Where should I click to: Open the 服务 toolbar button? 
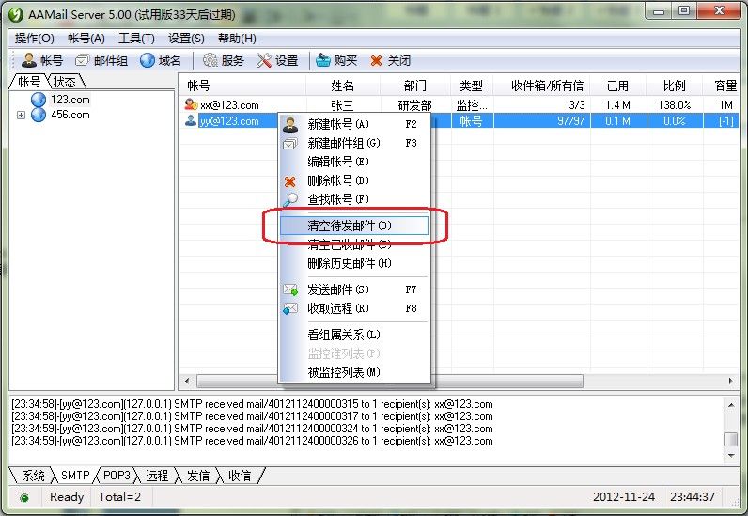pyautogui.click(x=224, y=60)
